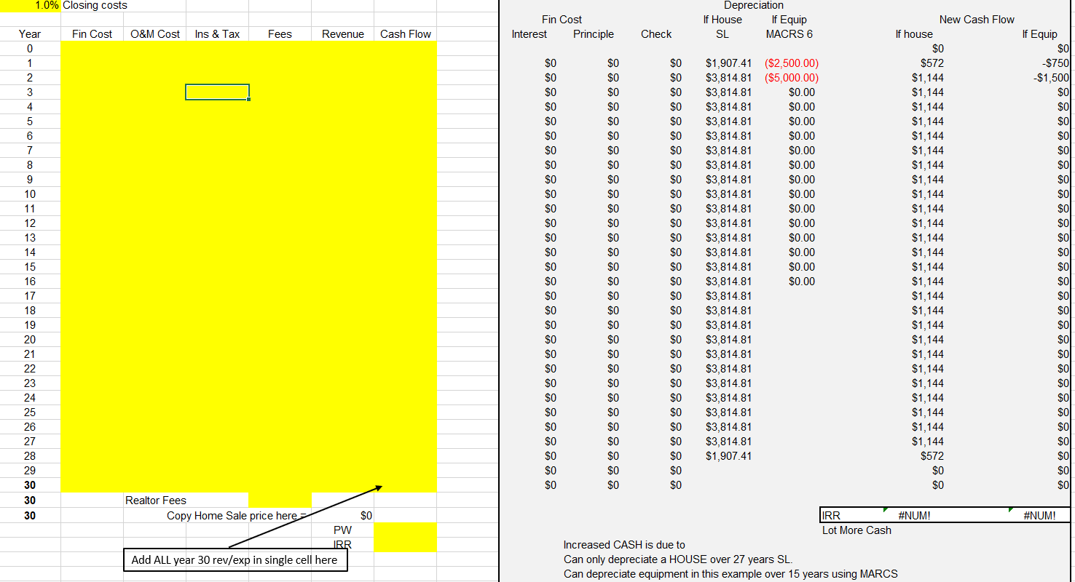Select the #NUM! IRR cell under If house
This screenshot has height=582, width=1075.
(914, 515)
